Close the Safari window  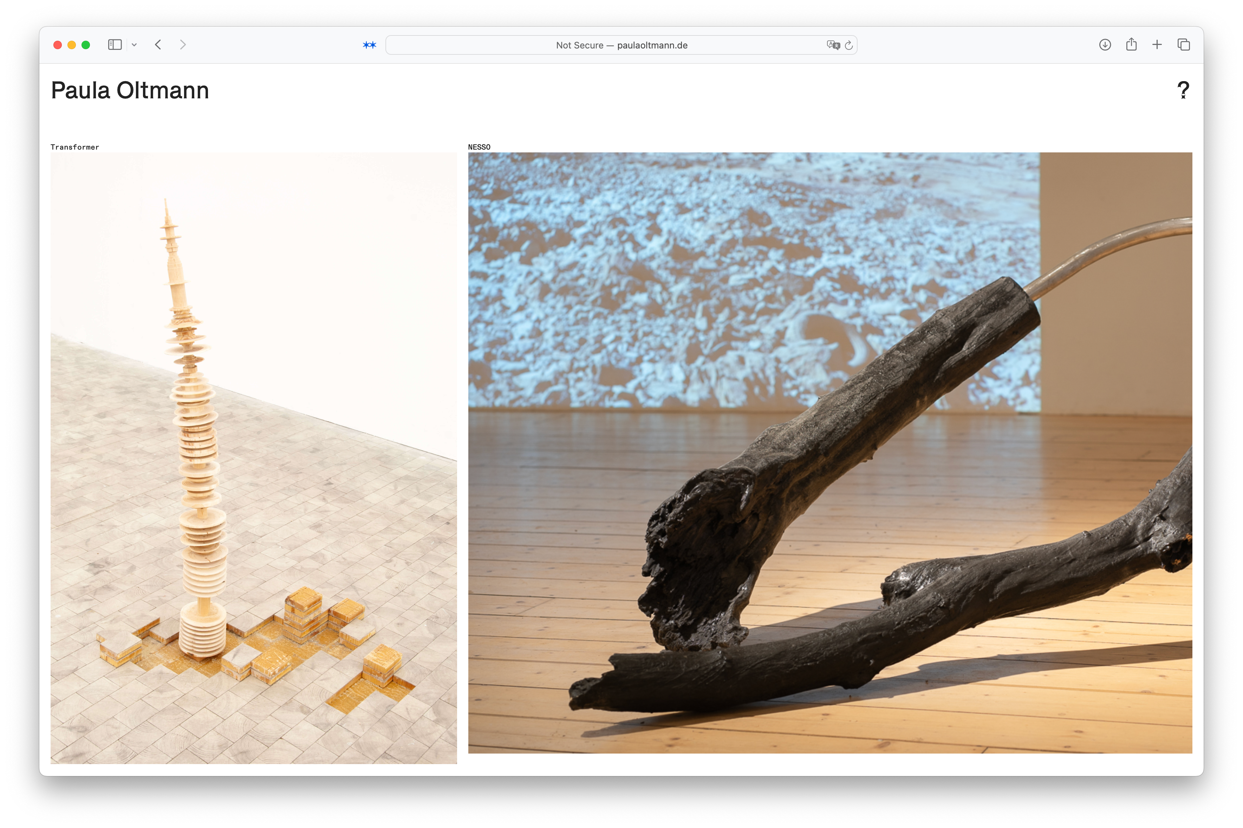58,45
